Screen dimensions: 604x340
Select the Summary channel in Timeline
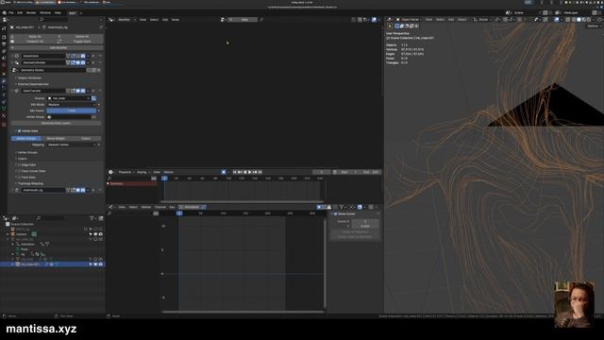pyautogui.click(x=132, y=184)
